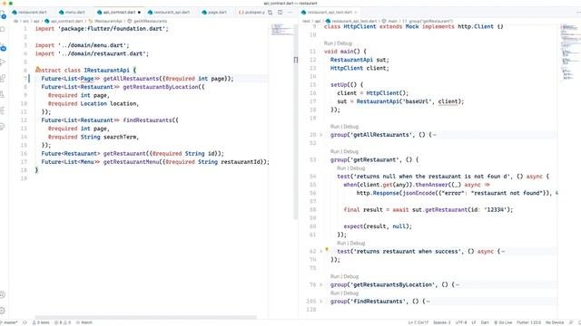Viewport: 581px width, 326px height.
Task: Select the api_contract.dart tab
Action: [116, 12]
